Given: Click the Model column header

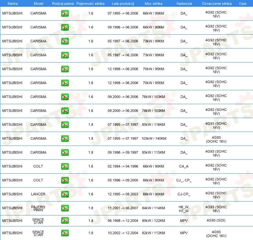Looking at the screenshot, I should pyautogui.click(x=38, y=4).
